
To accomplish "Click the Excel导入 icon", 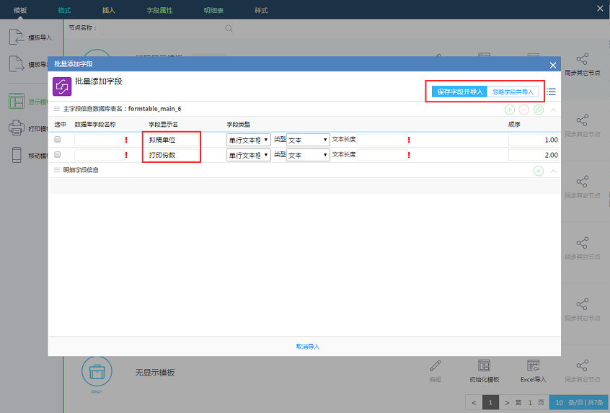I will coord(534,366).
